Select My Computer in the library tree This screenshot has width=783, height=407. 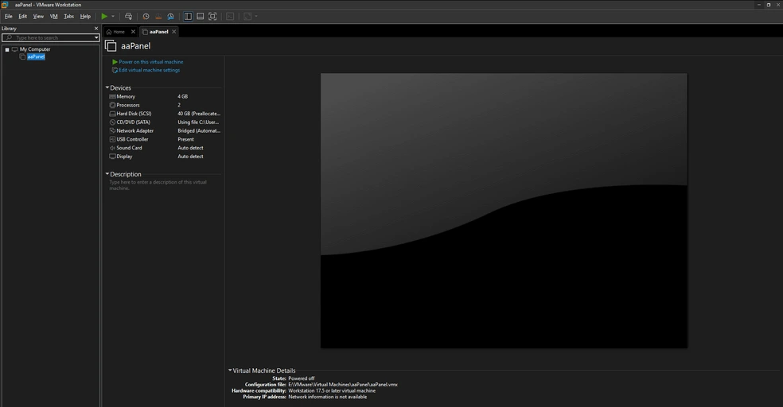tap(35, 49)
